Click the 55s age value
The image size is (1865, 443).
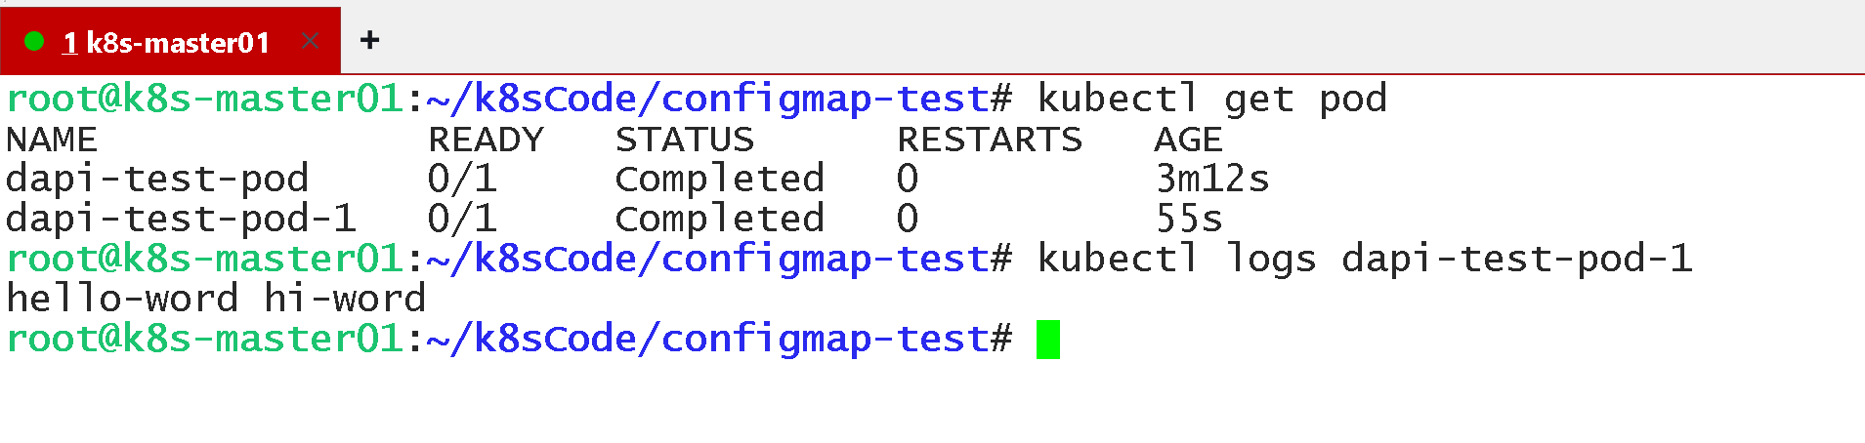1189,219
